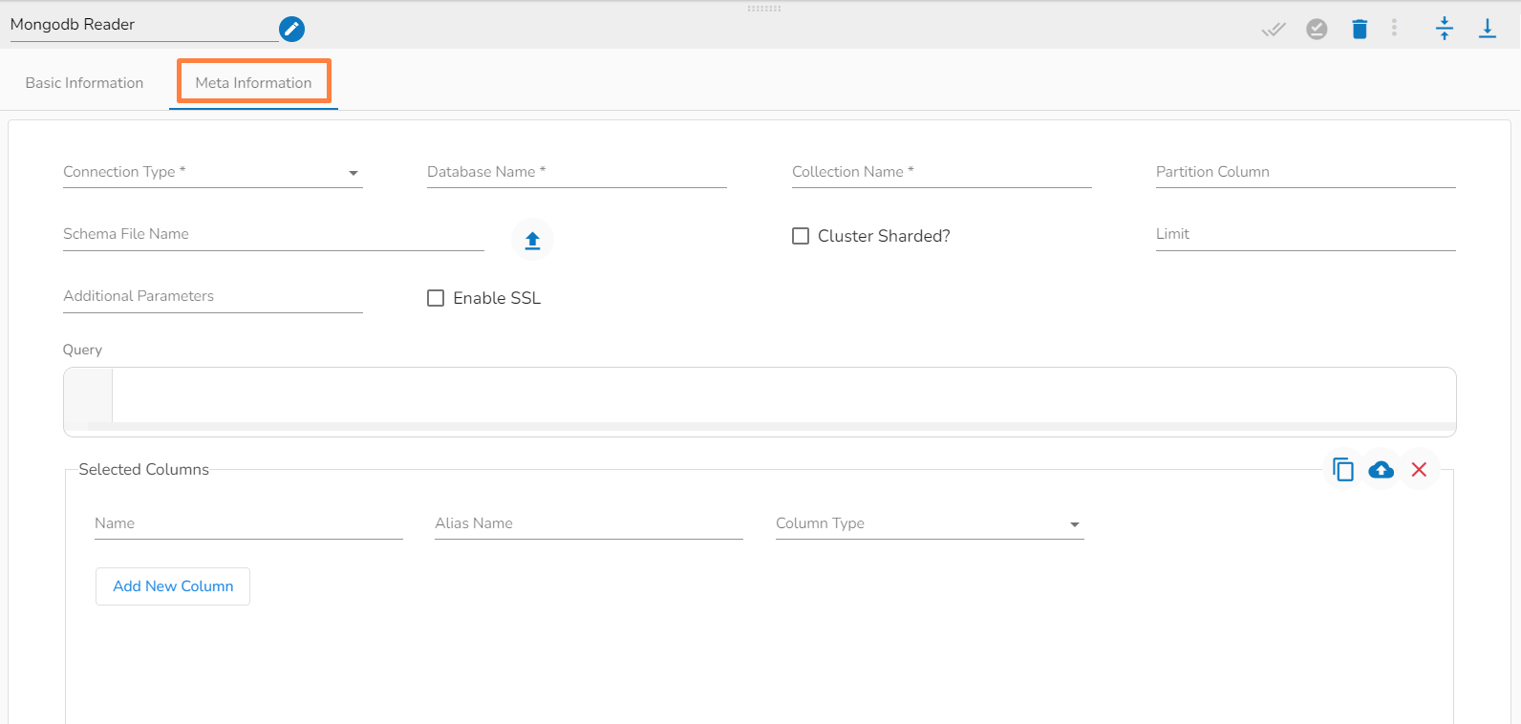Delete component using the trash icon
This screenshot has height=724, width=1521.
tap(1360, 29)
